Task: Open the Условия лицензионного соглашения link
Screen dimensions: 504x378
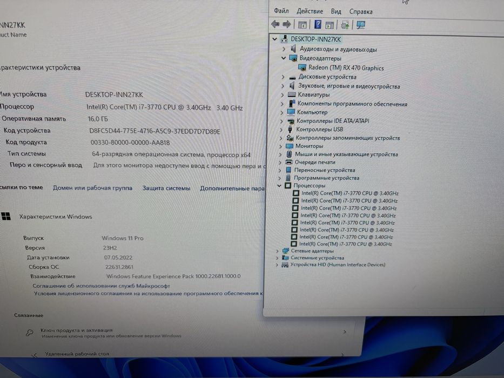Action: pos(149,293)
